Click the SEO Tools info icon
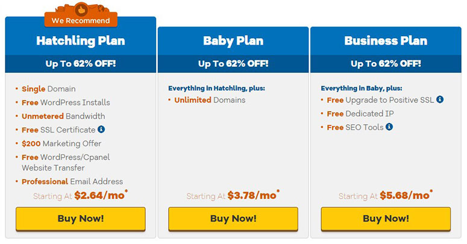Viewport: 467px width, 244px height. click(x=389, y=127)
